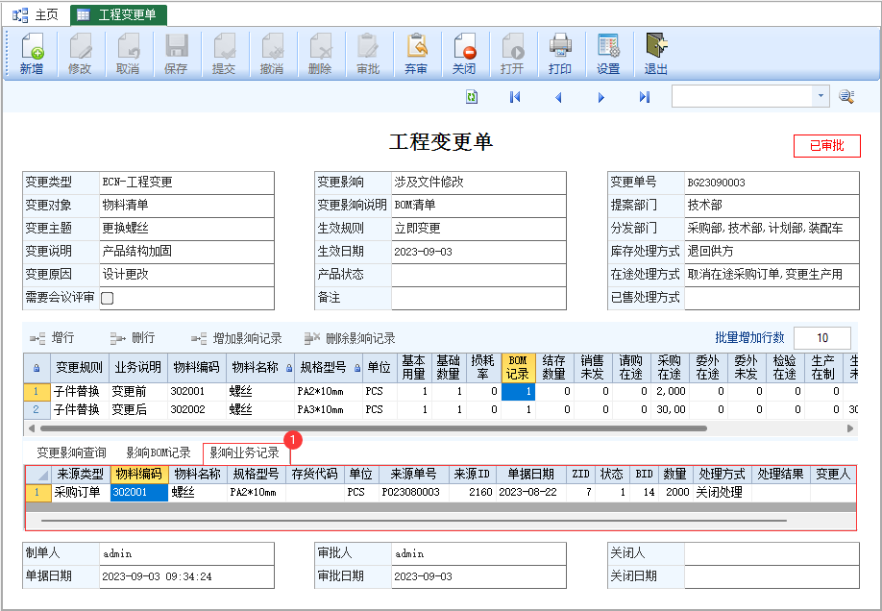Click 增加影响记录 button
The height and width of the screenshot is (611, 882).
point(236,338)
